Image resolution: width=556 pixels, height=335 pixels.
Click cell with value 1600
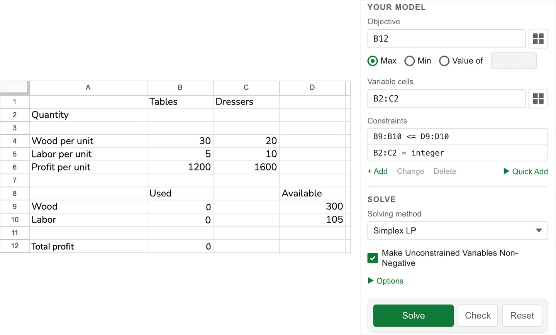[x=246, y=167]
